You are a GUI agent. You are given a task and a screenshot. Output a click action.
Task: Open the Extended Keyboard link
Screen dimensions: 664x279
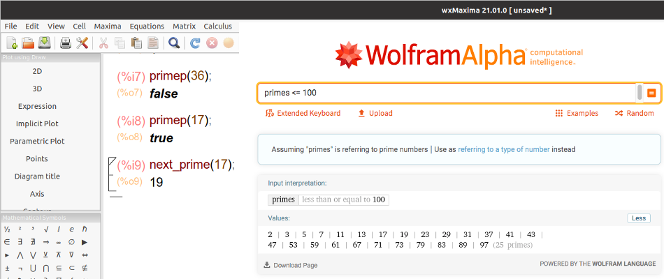(x=303, y=113)
